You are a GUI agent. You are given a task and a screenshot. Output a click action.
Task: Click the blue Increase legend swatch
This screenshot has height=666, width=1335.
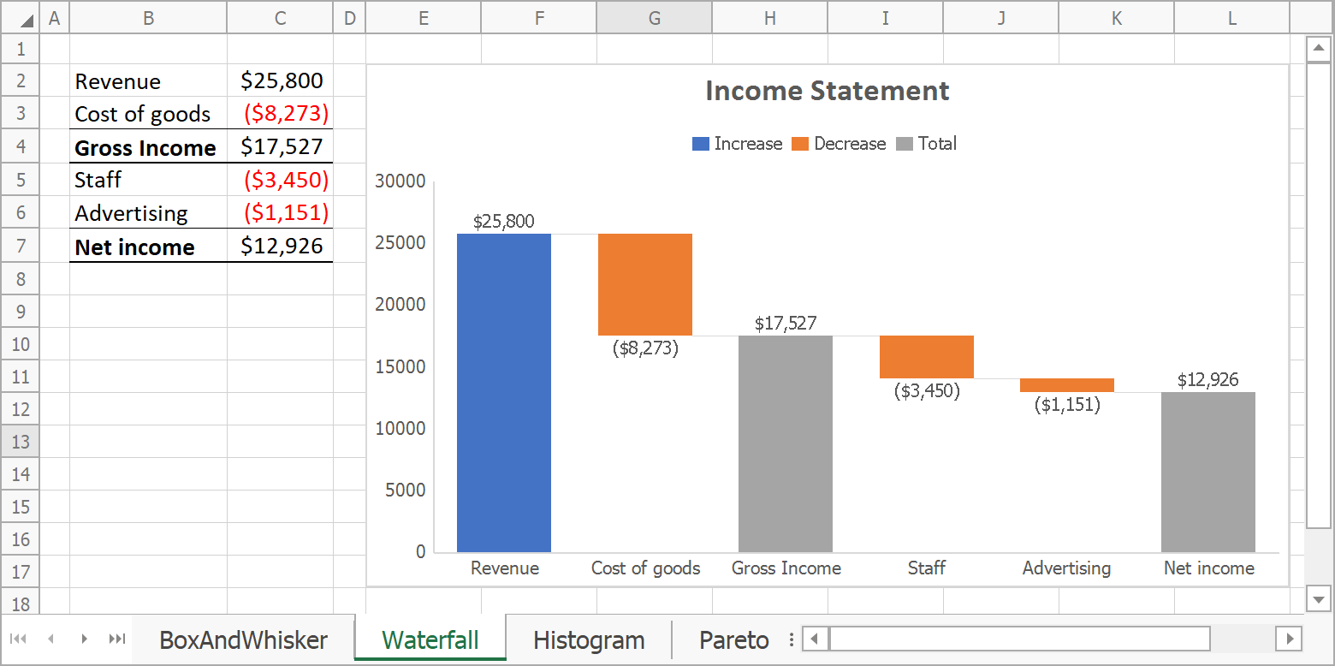(x=700, y=144)
